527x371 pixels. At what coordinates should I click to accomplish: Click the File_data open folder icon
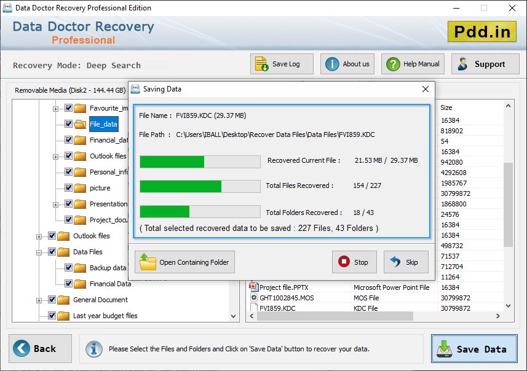[x=80, y=124]
